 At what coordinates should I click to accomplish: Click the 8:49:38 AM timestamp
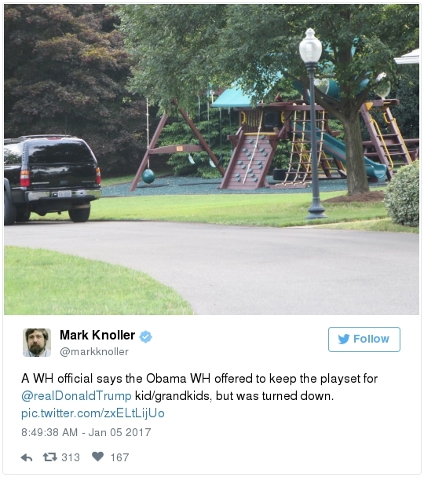(x=49, y=432)
